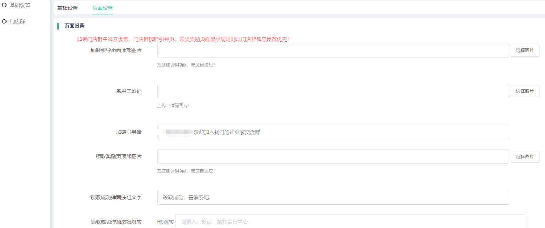Image resolution: width=545 pixels, height=228 pixels.
Task: Focus the 领取奖励页顶部图片 input field
Action: (333, 156)
